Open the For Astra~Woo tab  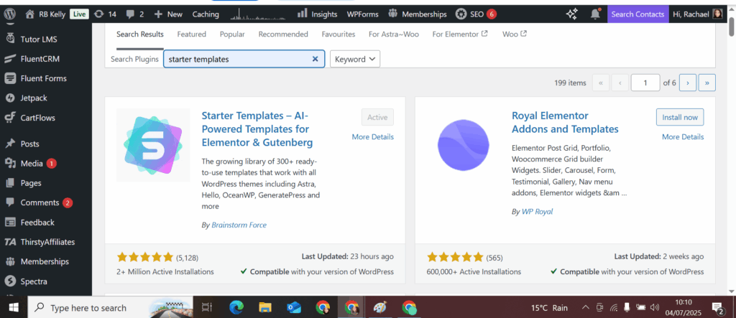point(394,34)
